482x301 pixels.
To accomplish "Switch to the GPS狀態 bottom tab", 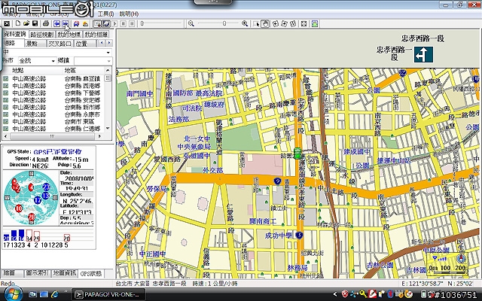I will point(91,273).
